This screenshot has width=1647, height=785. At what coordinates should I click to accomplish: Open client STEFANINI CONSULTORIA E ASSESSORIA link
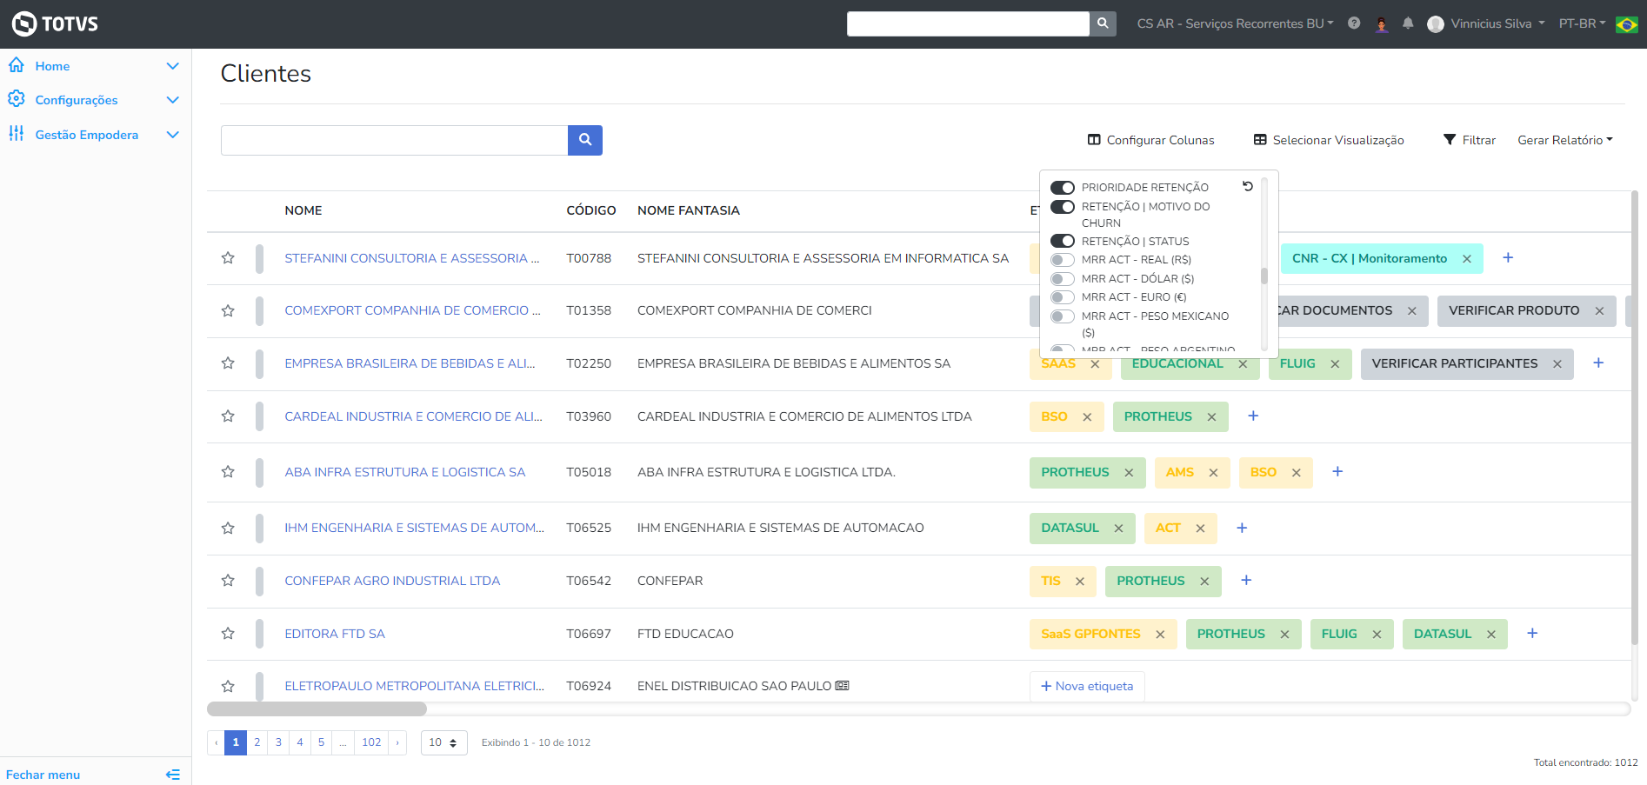click(x=412, y=258)
